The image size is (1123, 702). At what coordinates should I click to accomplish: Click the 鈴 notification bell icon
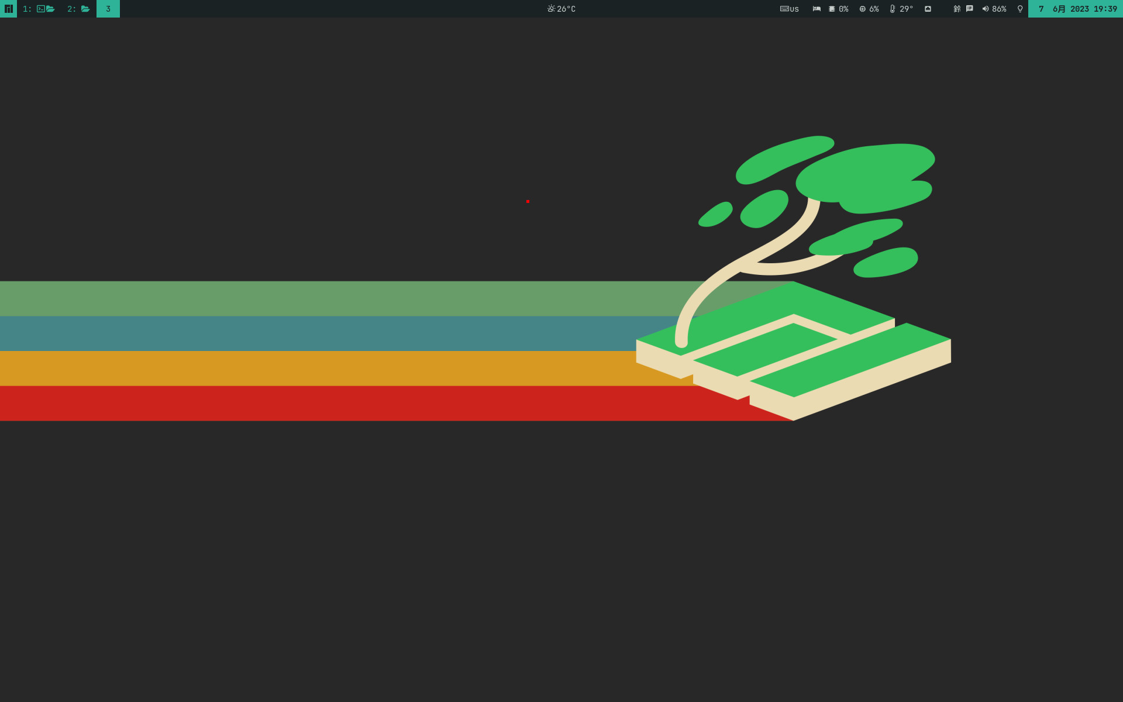pyautogui.click(x=957, y=9)
